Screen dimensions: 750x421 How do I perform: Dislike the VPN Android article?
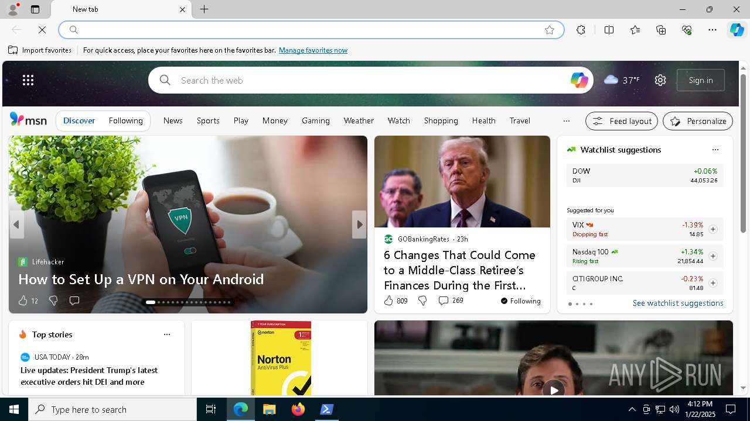53,301
